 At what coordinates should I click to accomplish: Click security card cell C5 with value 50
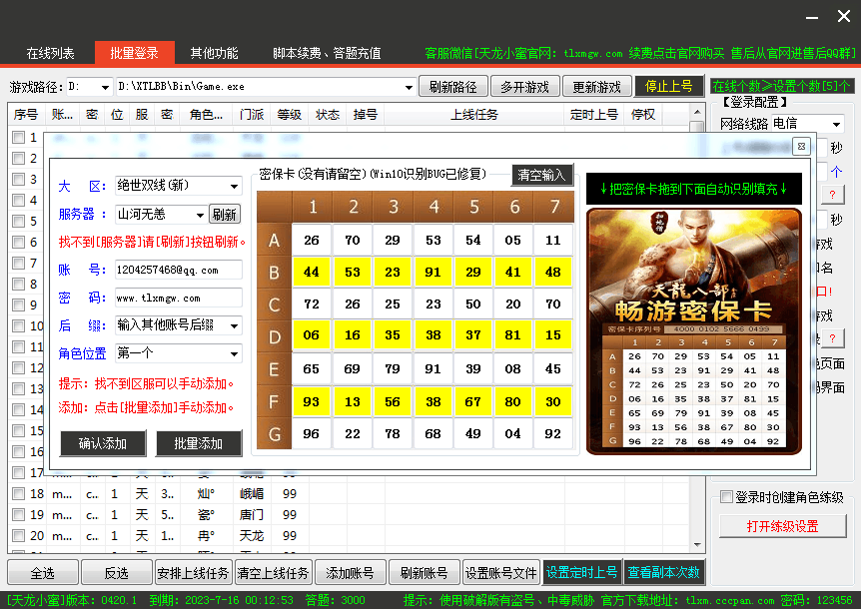pyautogui.click(x=472, y=304)
